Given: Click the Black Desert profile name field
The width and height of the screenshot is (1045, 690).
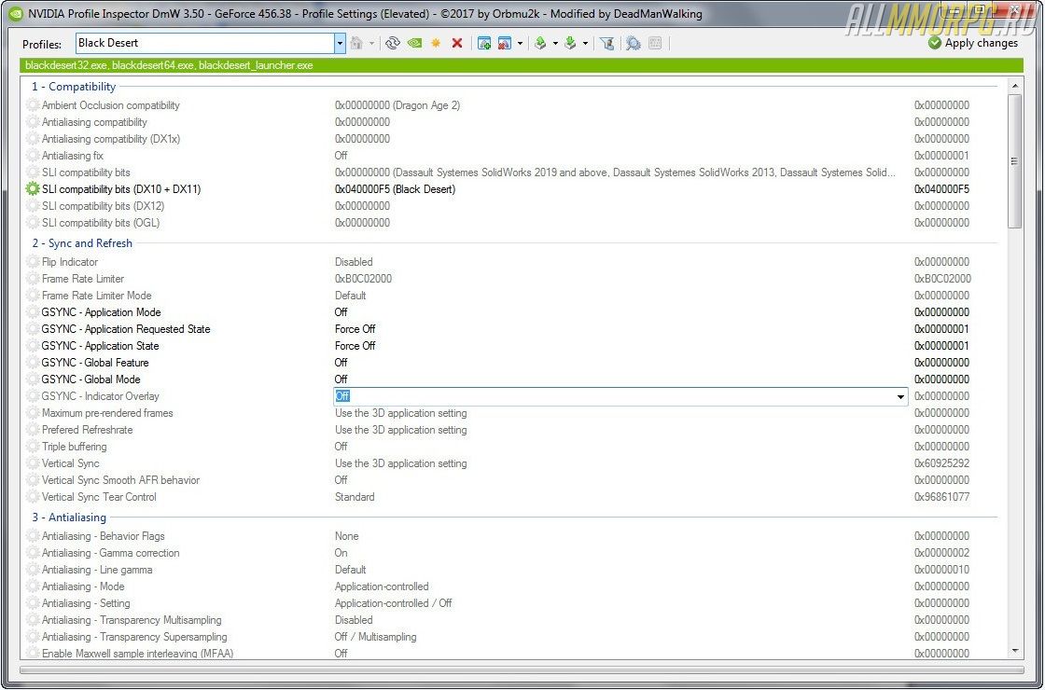Looking at the screenshot, I should point(203,43).
